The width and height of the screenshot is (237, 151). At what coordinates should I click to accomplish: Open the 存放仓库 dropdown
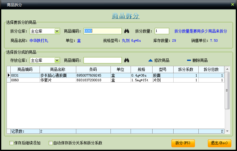[x=57, y=60]
